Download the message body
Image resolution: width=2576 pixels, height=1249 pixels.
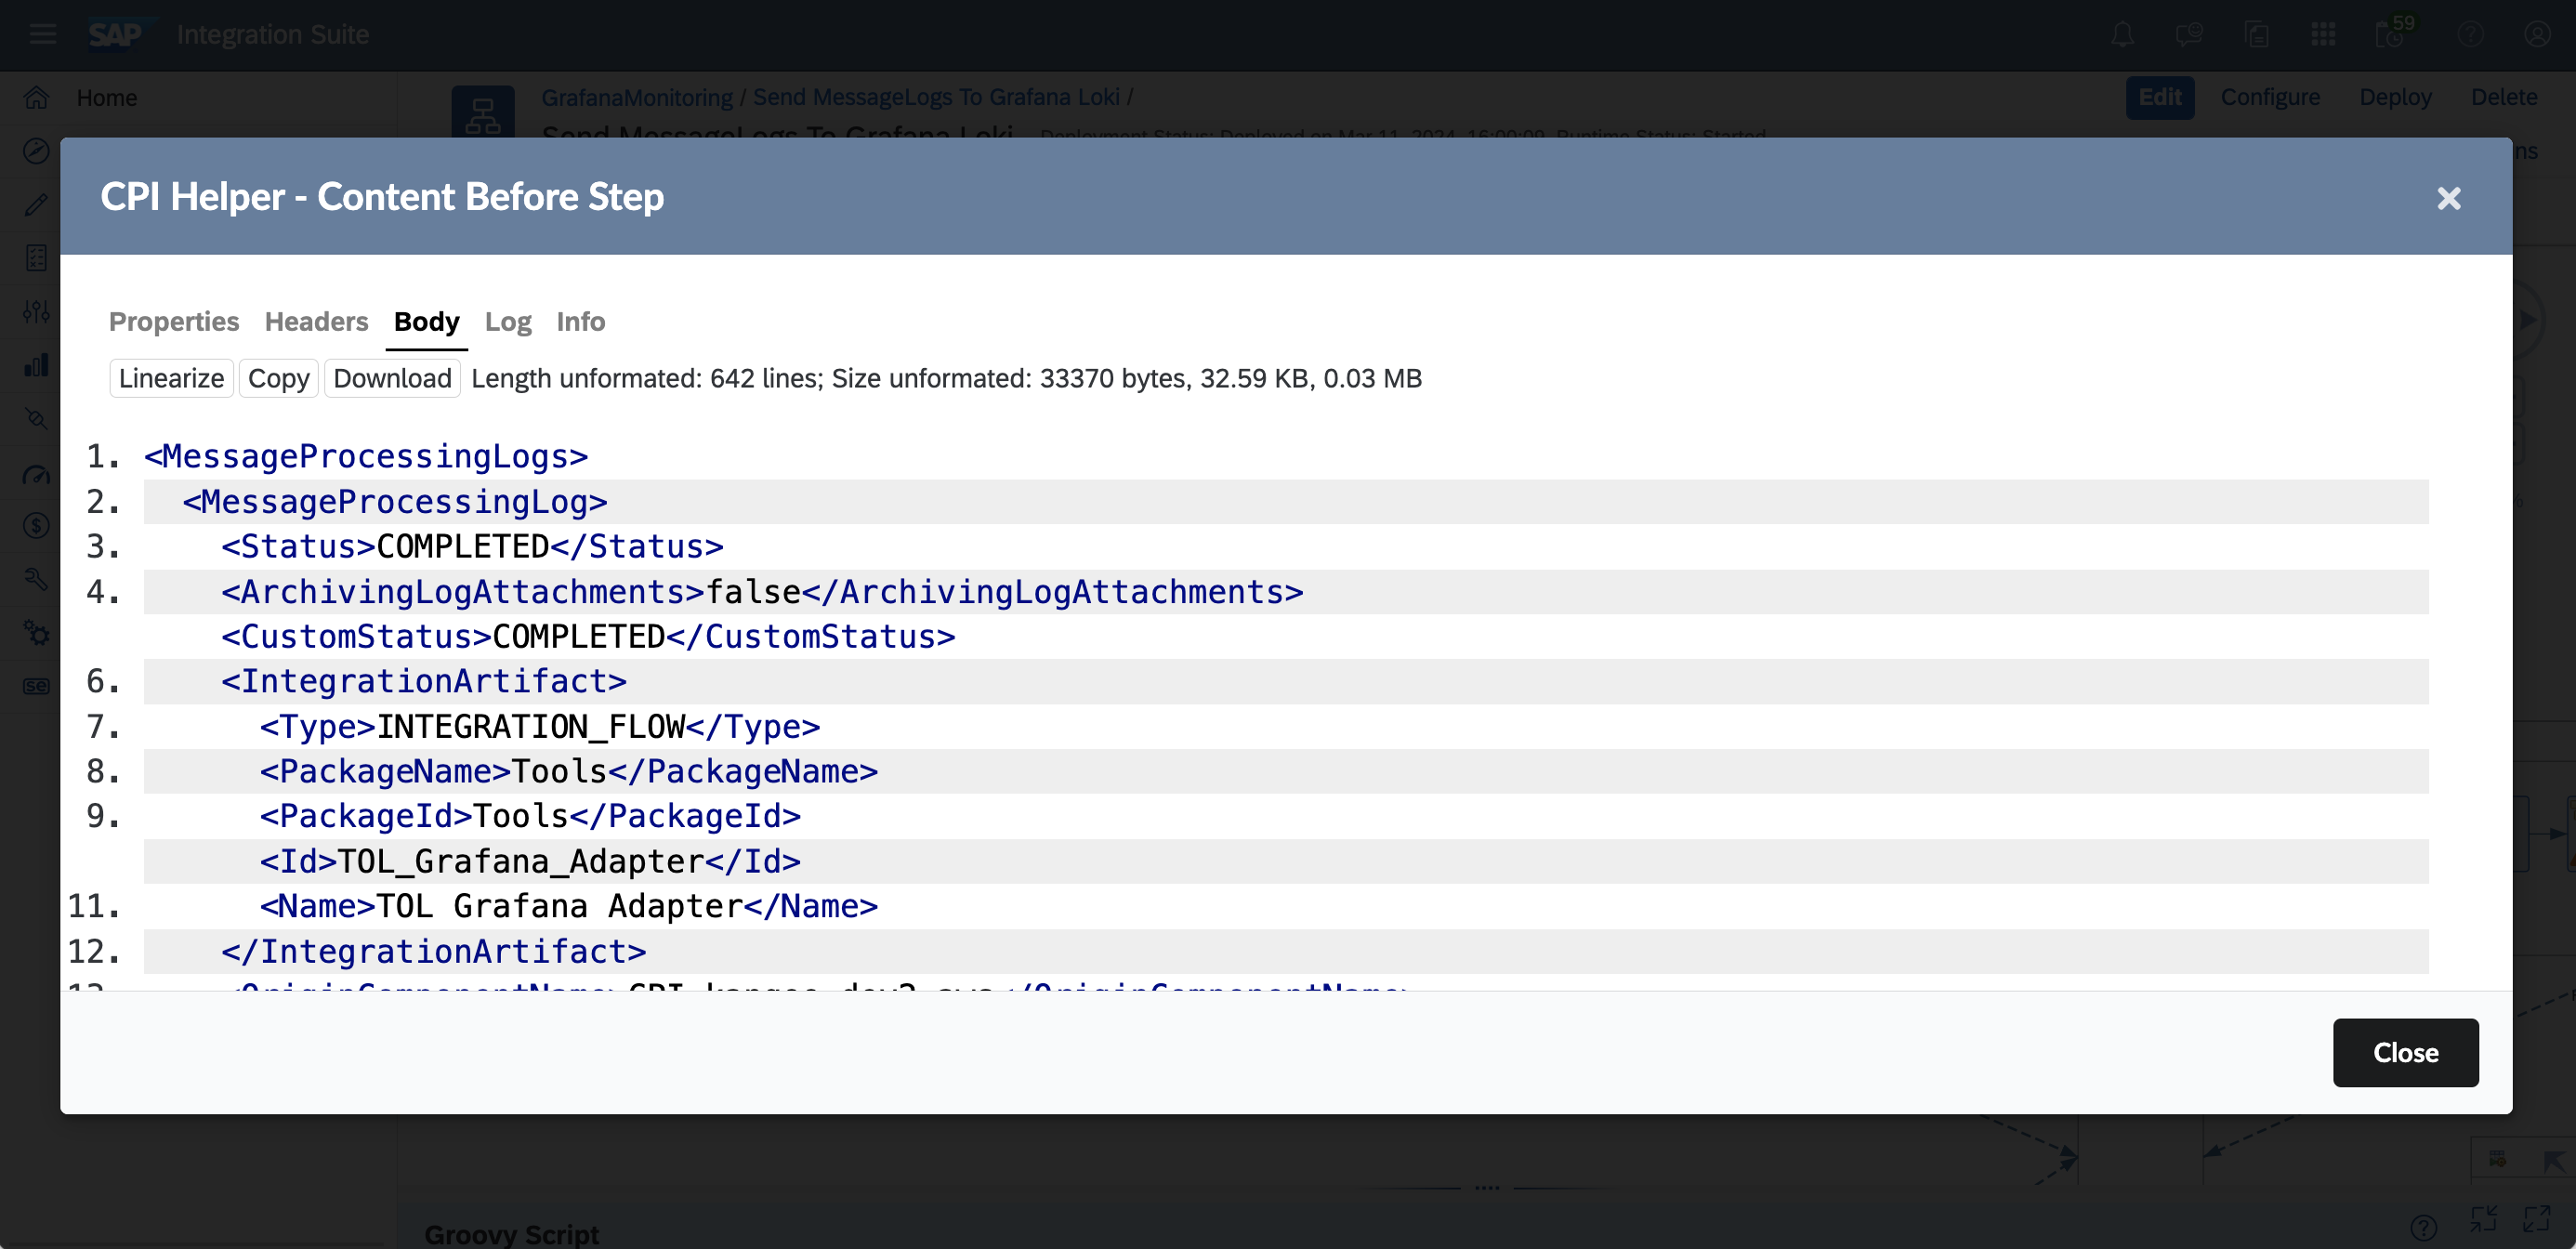click(x=392, y=379)
